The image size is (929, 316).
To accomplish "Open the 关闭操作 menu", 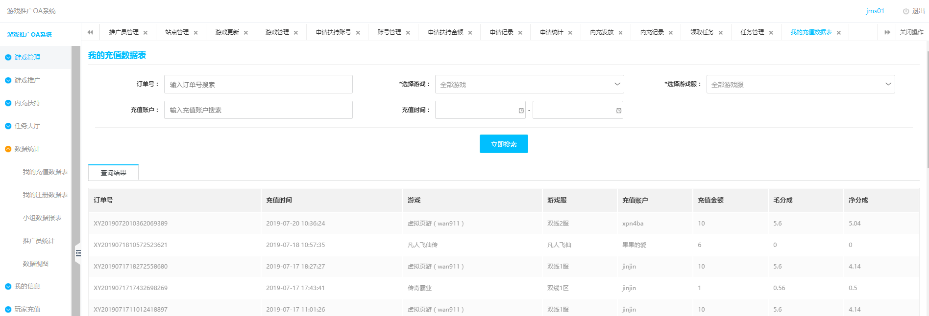I will (911, 32).
